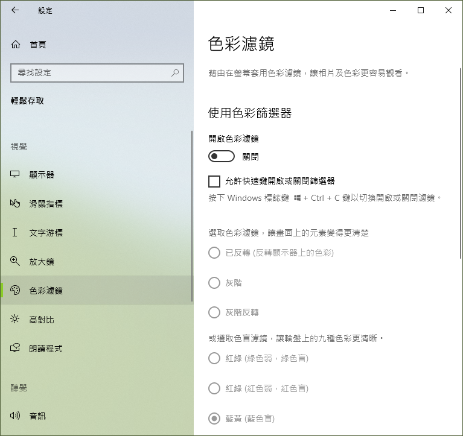Close the 設定 window
The width and height of the screenshot is (463, 436).
449,10
